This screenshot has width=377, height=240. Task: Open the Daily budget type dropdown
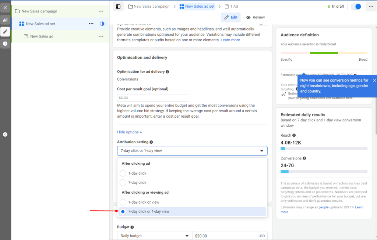[x=155, y=236]
